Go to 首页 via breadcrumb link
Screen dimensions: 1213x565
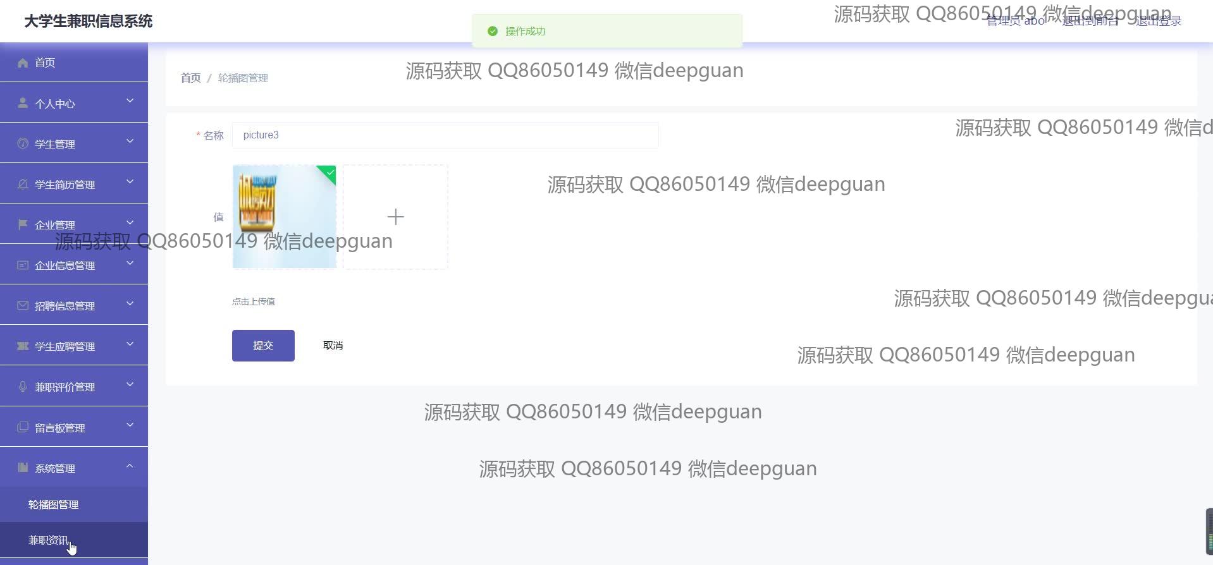point(190,78)
